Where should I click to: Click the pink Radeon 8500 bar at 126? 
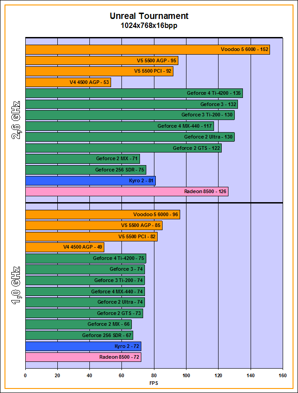[126, 192]
